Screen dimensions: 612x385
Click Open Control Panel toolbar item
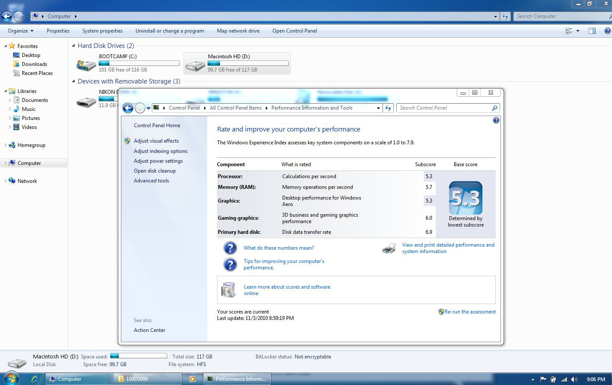click(x=295, y=31)
